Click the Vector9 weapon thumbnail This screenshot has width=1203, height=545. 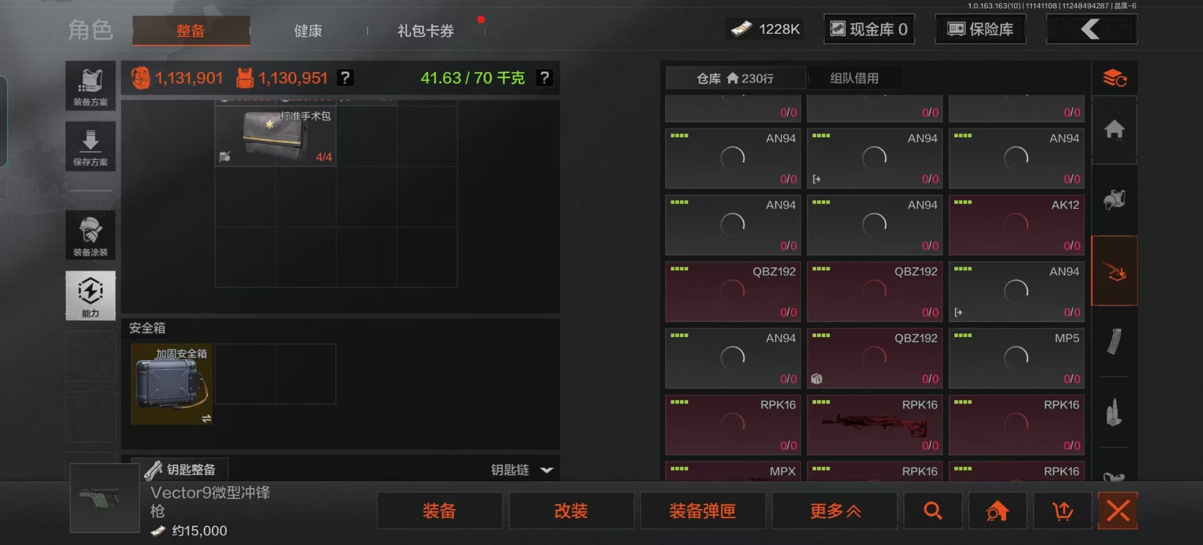[105, 498]
